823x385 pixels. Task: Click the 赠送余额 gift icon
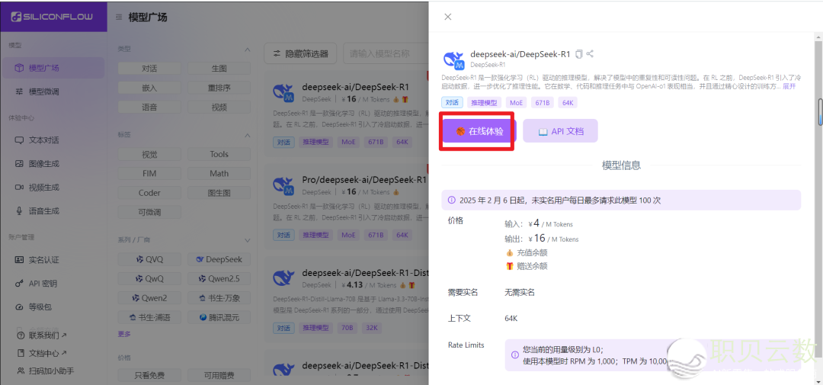tap(509, 266)
